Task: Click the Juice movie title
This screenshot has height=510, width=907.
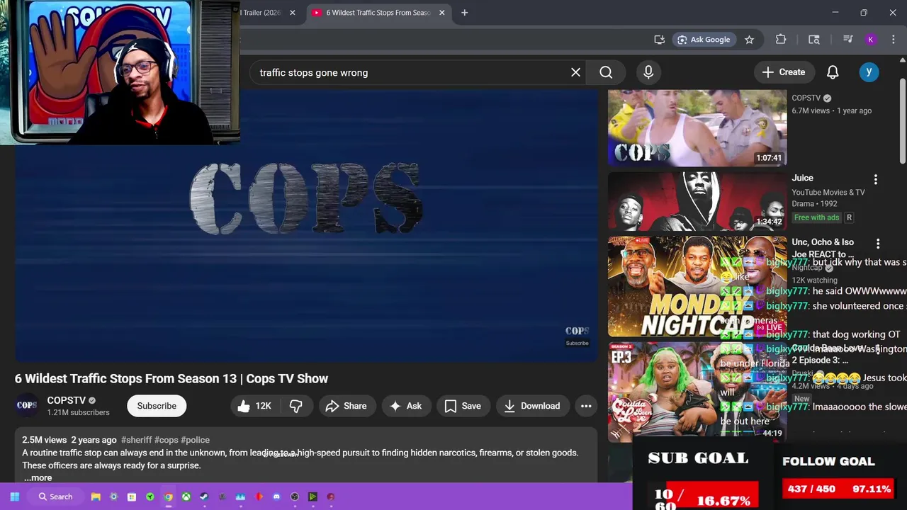Action: click(802, 178)
